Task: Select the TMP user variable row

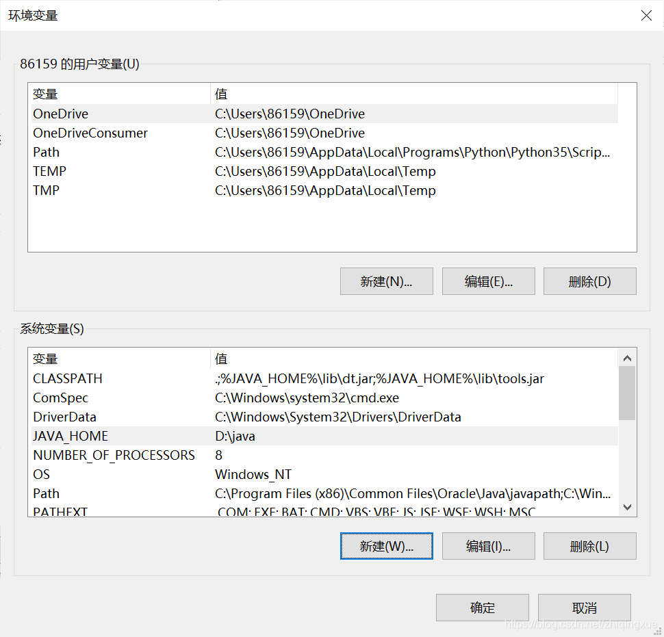Action: [324, 190]
